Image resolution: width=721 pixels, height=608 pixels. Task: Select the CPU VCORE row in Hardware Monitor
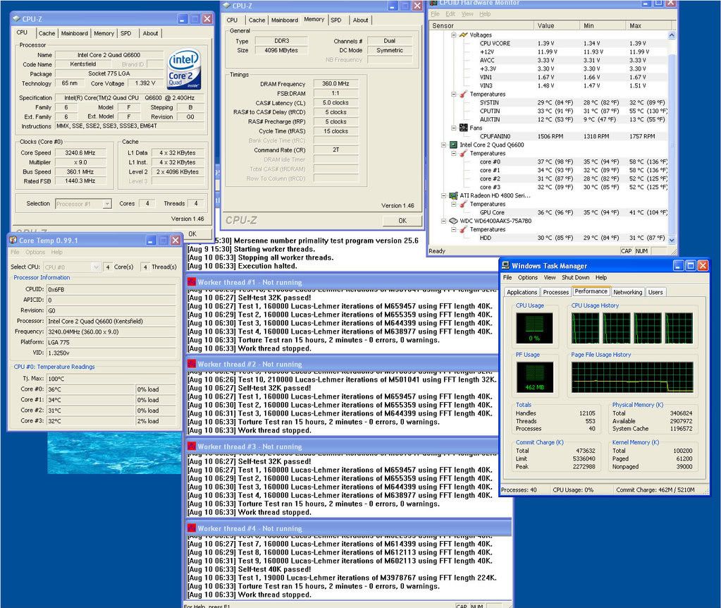[x=573, y=43]
